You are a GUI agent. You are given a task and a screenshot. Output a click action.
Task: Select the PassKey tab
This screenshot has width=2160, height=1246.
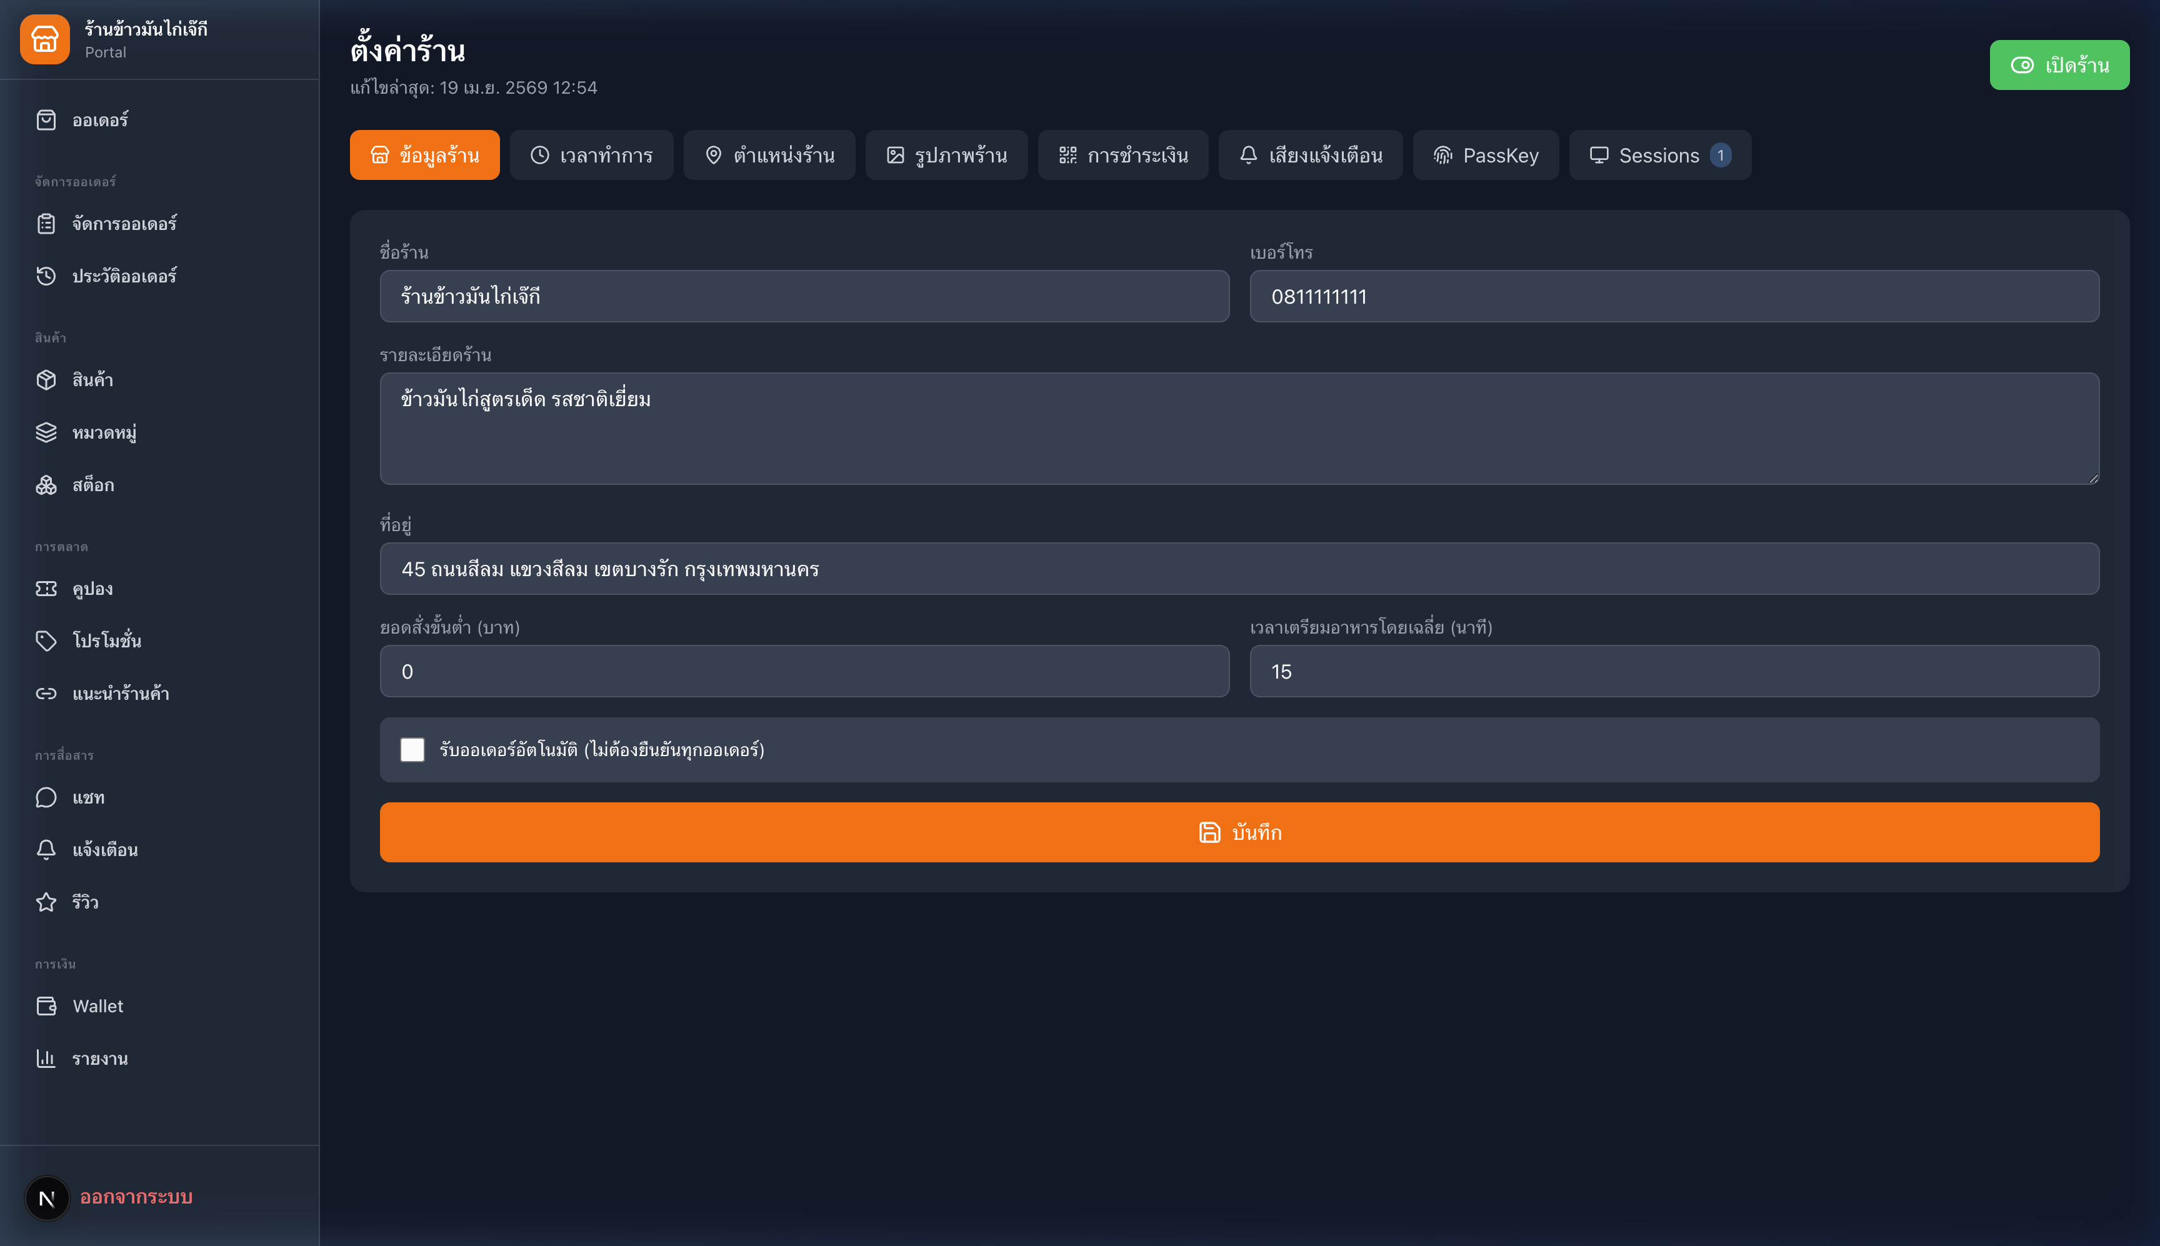click(x=1486, y=155)
